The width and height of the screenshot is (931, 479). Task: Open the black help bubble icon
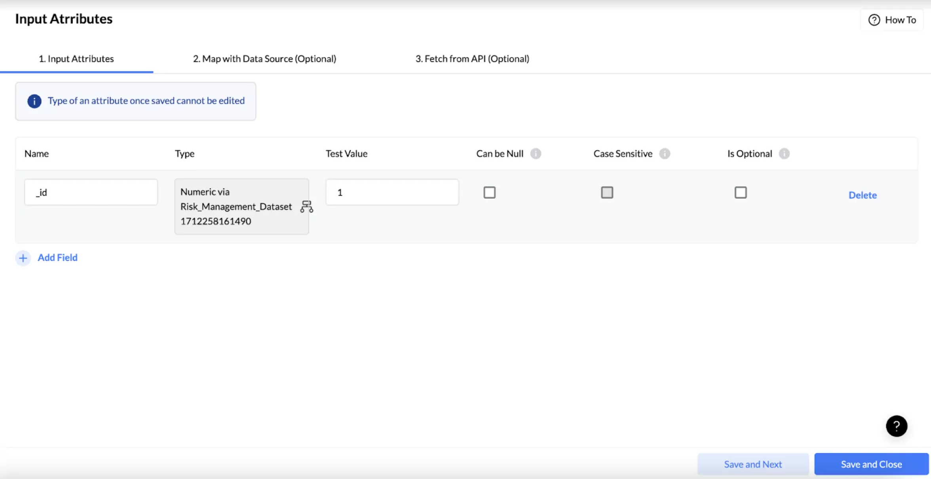pos(896,426)
